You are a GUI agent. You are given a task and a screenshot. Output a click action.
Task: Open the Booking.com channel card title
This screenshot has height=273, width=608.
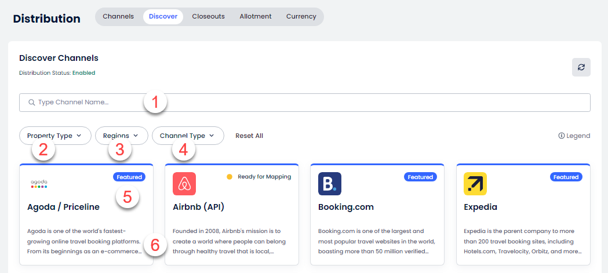346,207
